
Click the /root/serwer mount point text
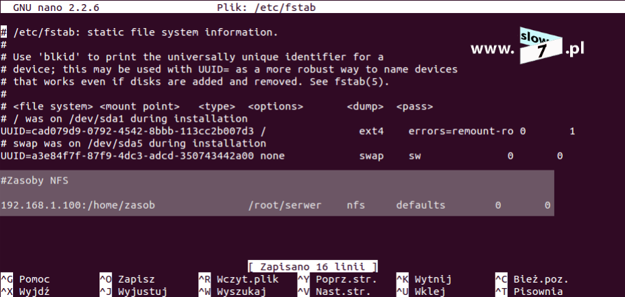[285, 205]
